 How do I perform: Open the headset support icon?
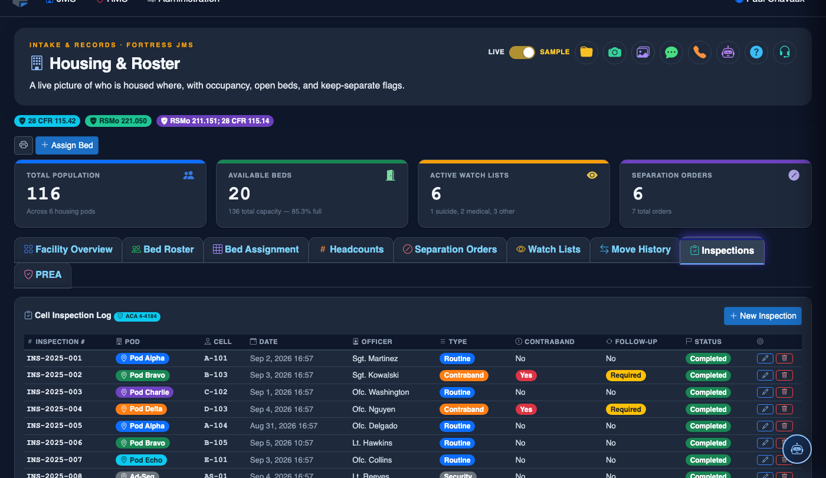(785, 52)
